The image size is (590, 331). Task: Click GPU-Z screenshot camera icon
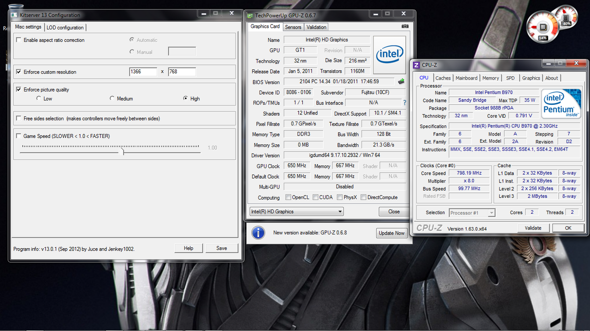pyautogui.click(x=405, y=27)
